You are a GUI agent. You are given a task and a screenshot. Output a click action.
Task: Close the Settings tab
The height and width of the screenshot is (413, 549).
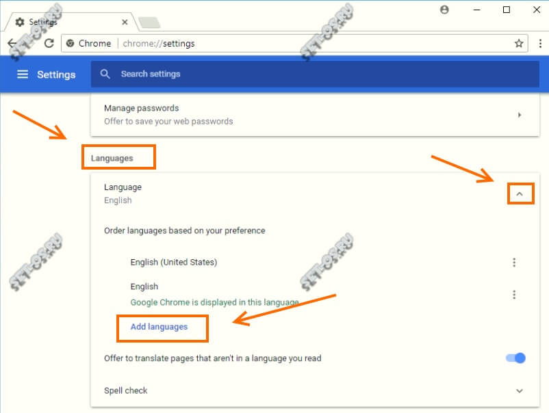125,23
